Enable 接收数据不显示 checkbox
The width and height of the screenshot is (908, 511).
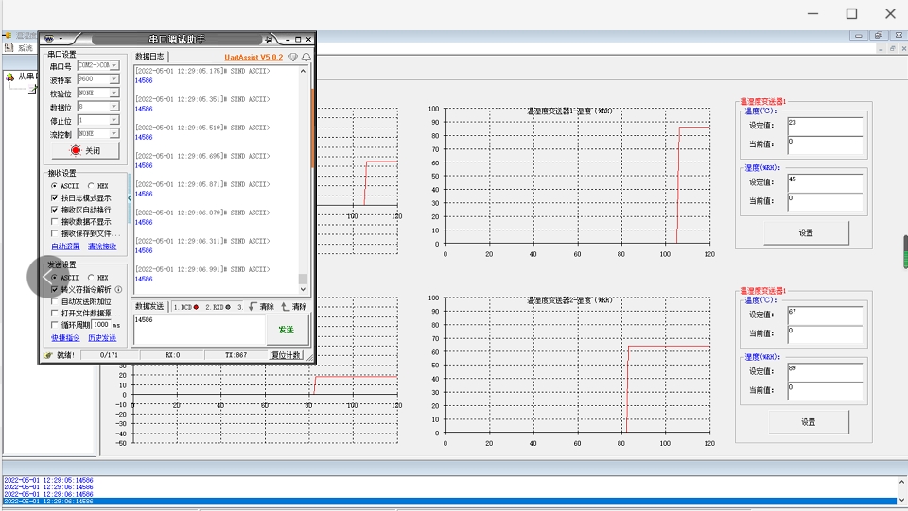55,222
